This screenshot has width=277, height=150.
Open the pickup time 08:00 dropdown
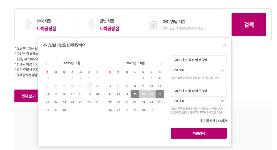tap(199, 70)
